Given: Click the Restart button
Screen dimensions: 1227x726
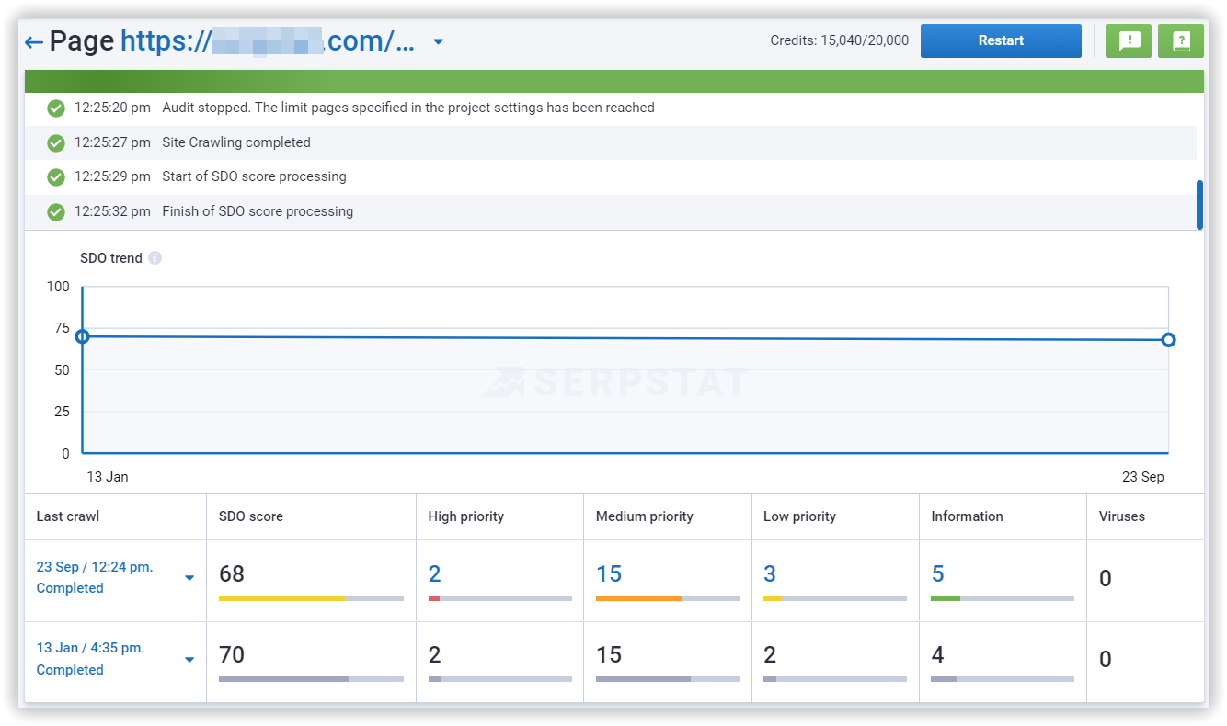Looking at the screenshot, I should coord(1001,40).
